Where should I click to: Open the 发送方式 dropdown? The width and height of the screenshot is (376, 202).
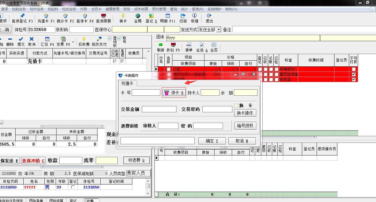pos(219,30)
